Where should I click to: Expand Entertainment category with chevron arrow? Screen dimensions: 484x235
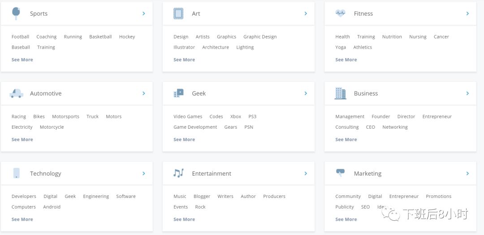tap(306, 173)
